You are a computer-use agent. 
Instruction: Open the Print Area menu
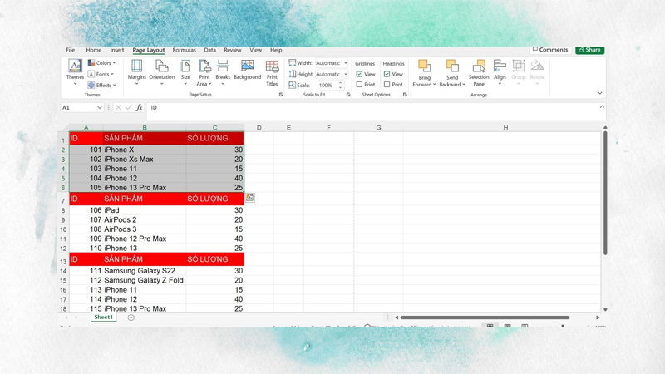tap(204, 72)
